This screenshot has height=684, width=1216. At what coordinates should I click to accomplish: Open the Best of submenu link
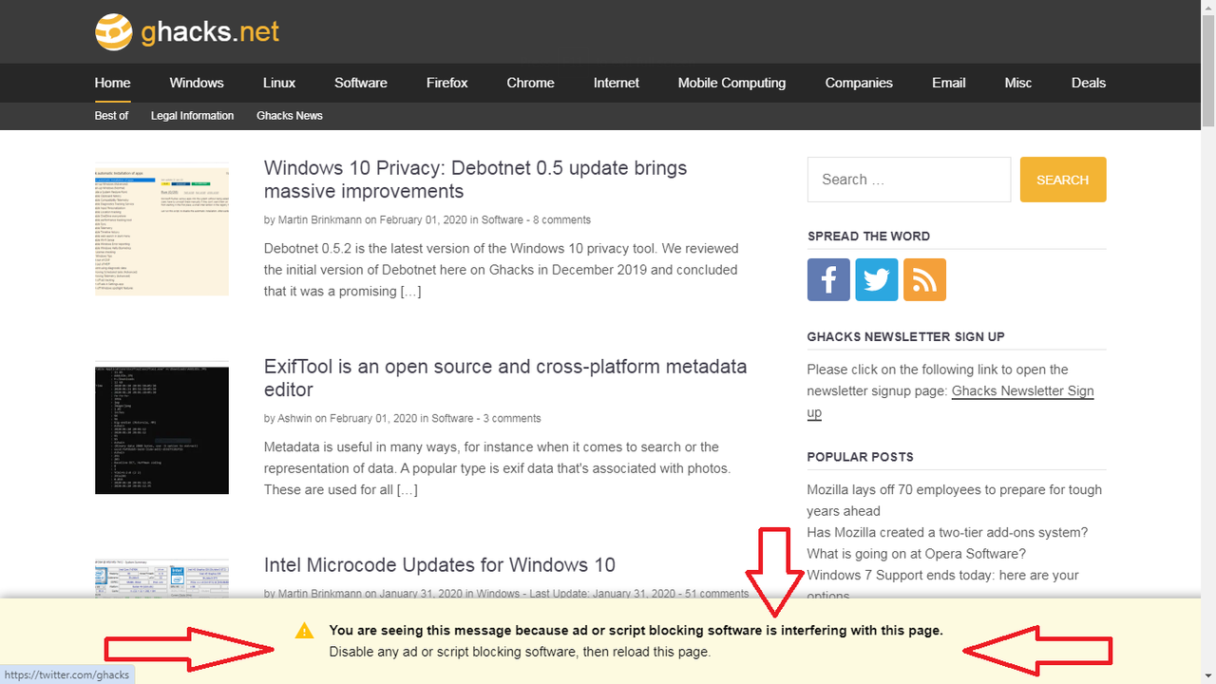point(111,116)
